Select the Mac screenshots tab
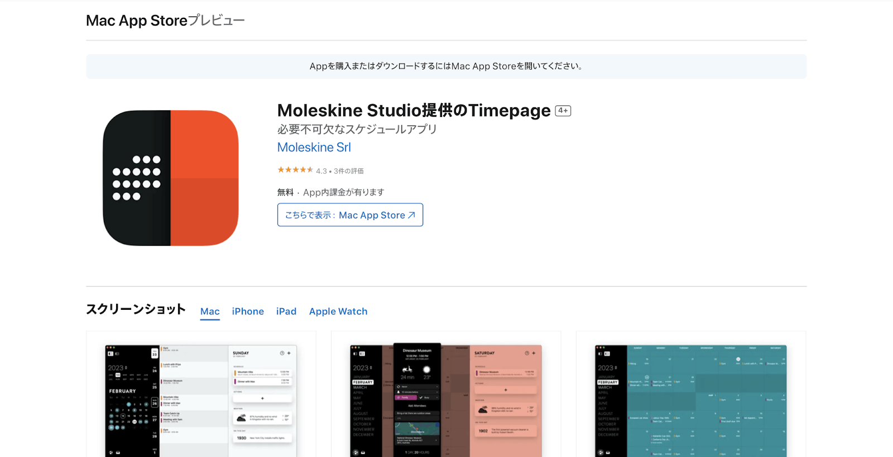The width and height of the screenshot is (893, 457). tap(210, 312)
